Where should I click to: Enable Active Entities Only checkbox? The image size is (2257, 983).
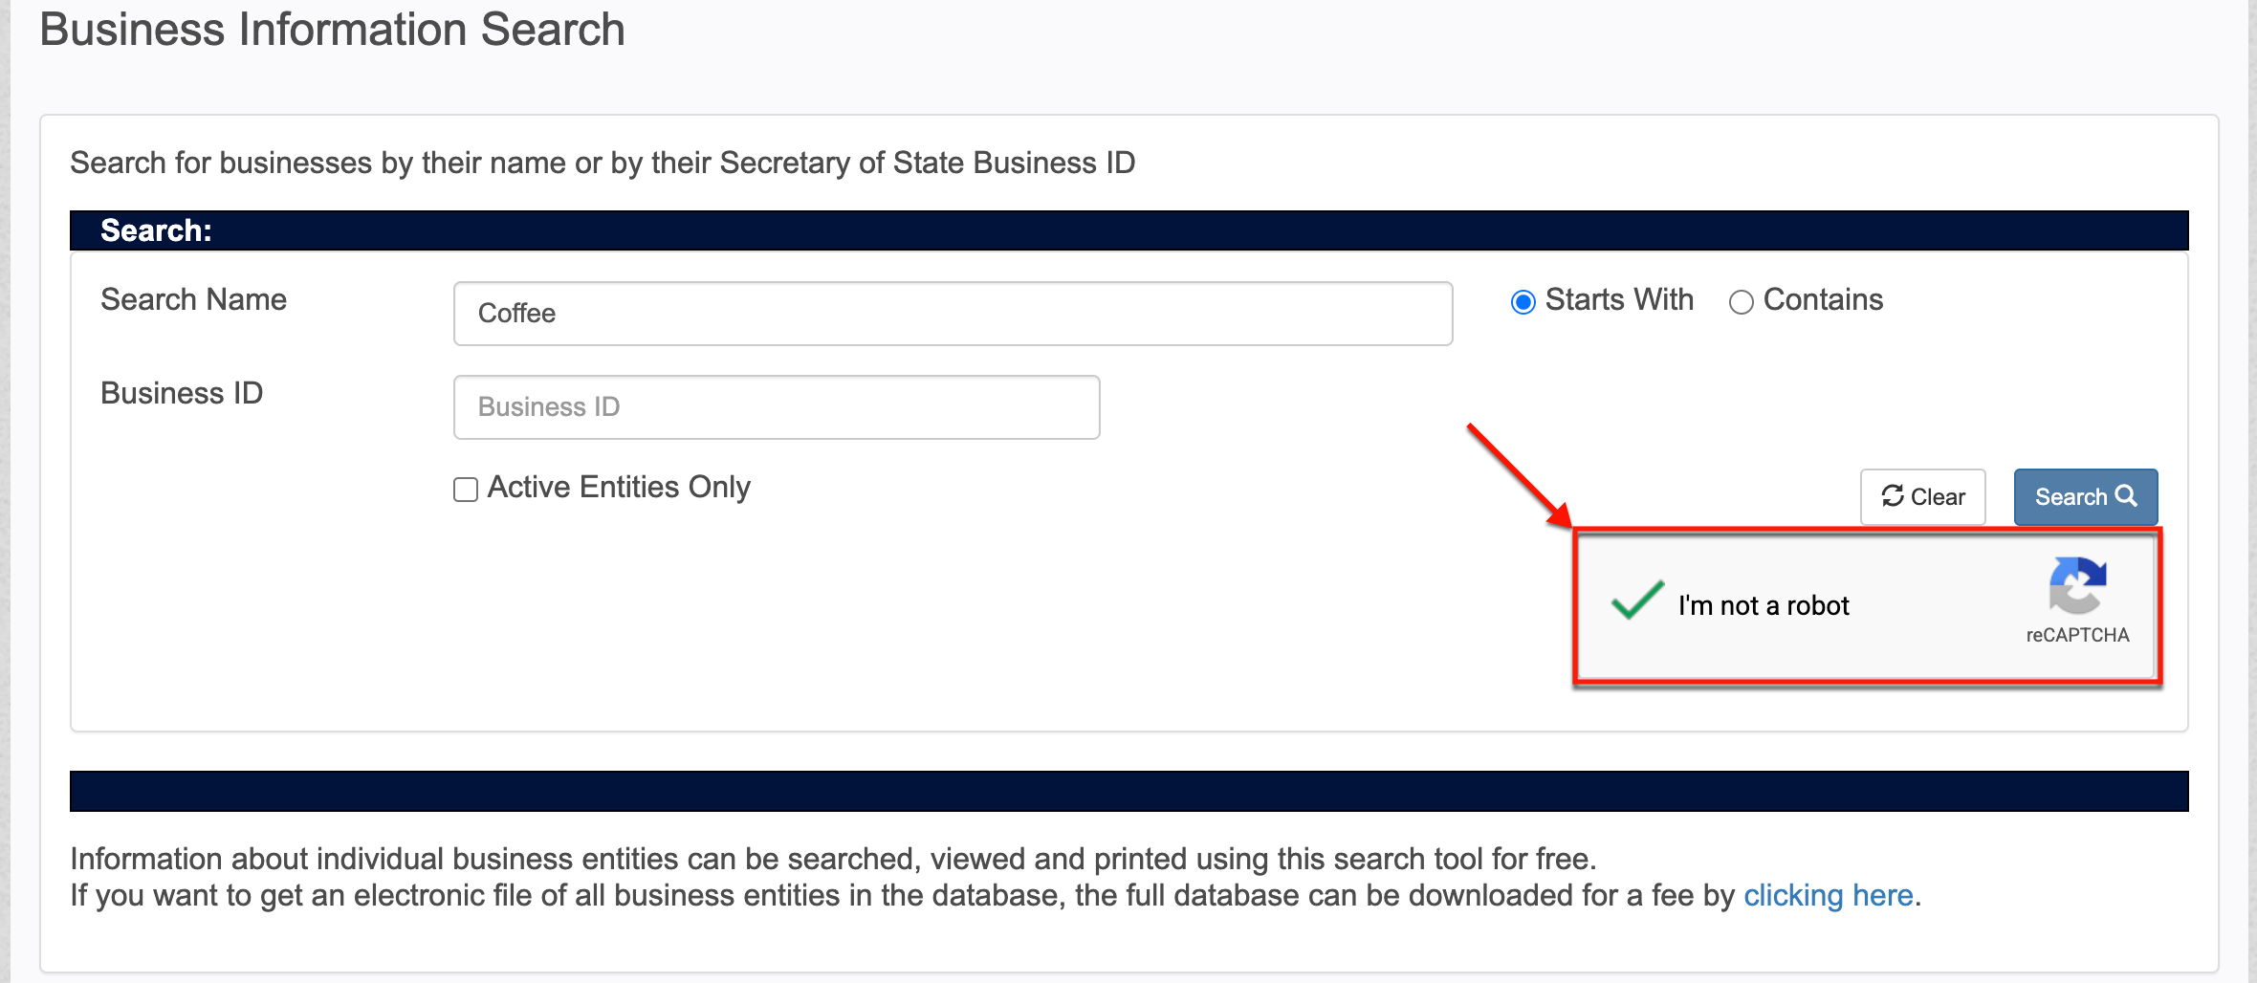[466, 490]
